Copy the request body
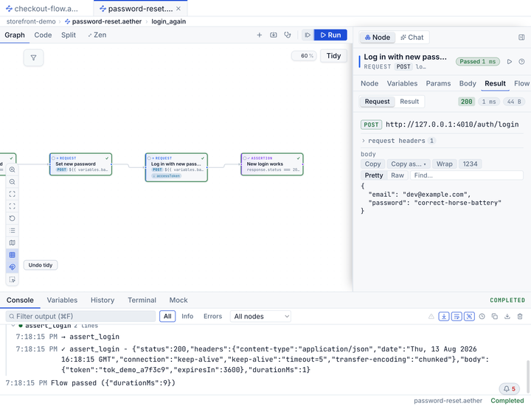This screenshot has height=406, width=531. tap(372, 164)
